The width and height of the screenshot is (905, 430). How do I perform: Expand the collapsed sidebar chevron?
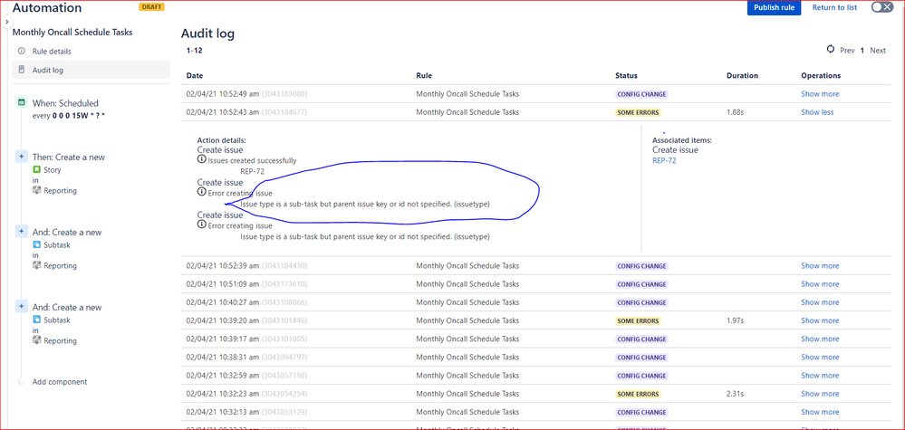click(x=6, y=22)
